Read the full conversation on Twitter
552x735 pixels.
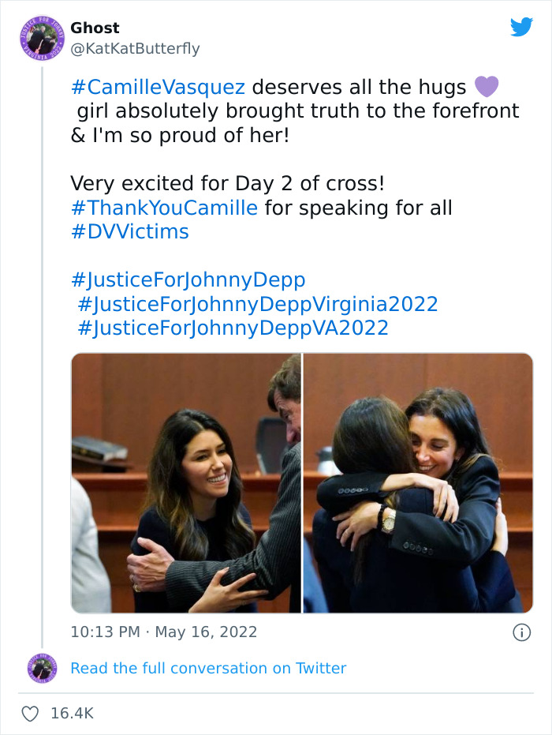(208, 668)
